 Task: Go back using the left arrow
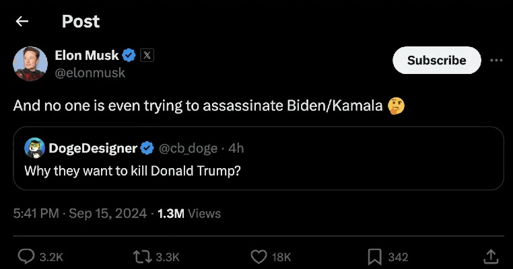point(22,22)
